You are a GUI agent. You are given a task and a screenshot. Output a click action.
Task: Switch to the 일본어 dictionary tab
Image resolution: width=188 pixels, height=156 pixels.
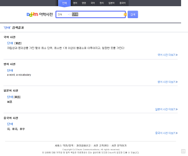pyautogui.click(x=111, y=3)
